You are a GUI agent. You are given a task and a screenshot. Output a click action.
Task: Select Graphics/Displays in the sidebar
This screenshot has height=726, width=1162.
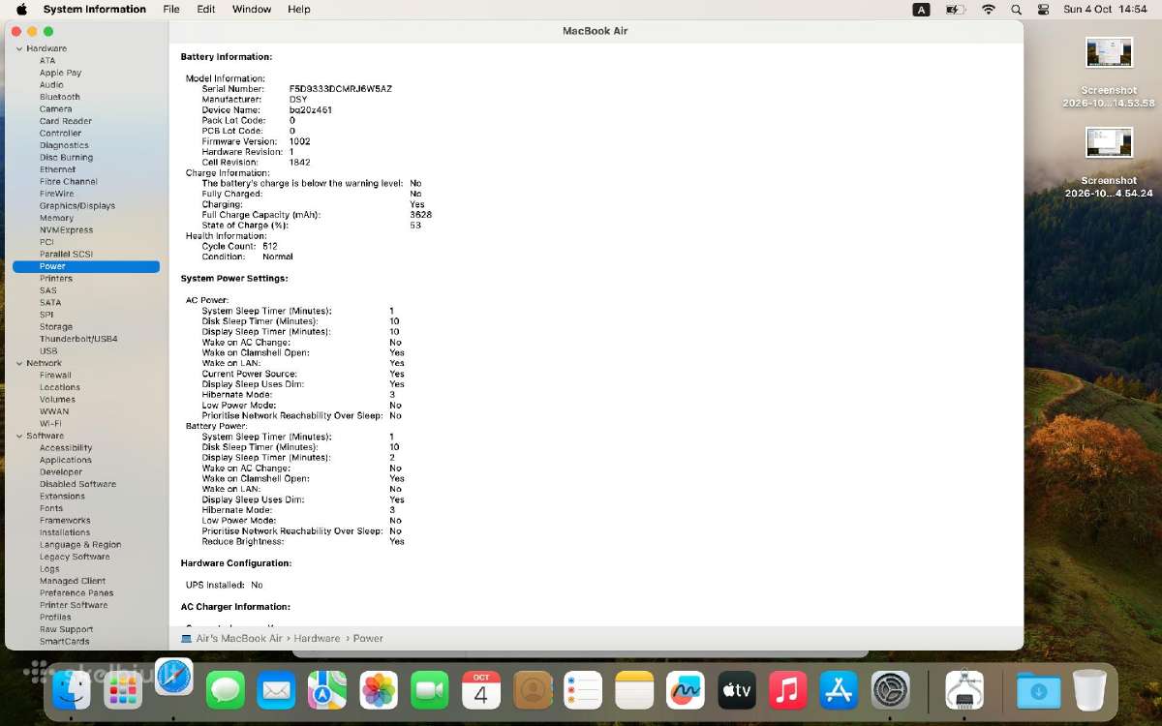[77, 205]
